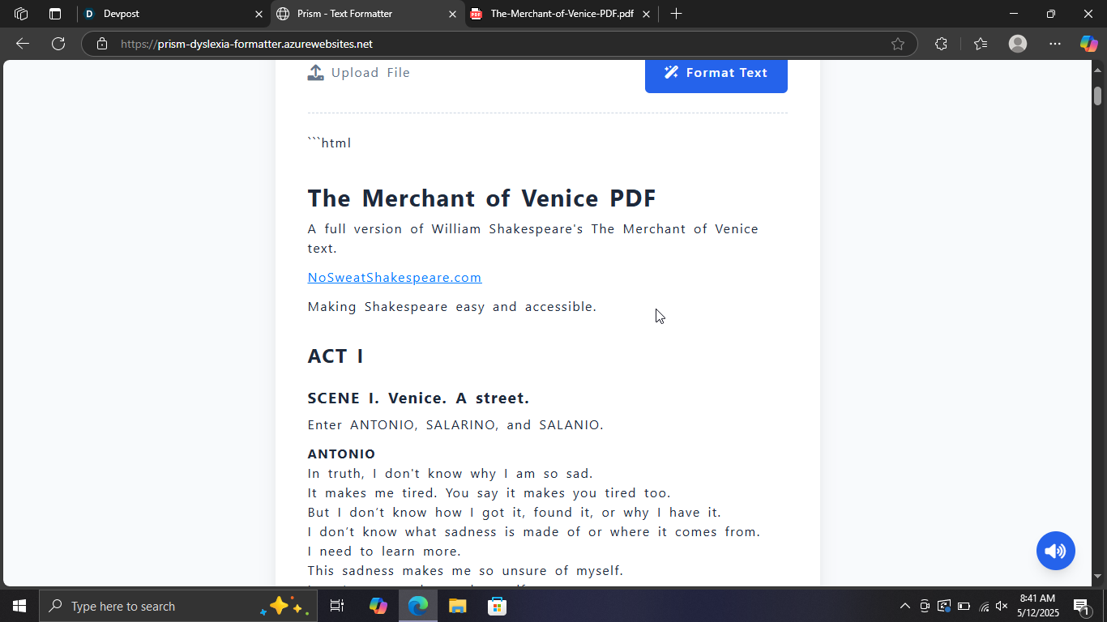Close the Devpost tab
1107x622 pixels.
[259, 14]
